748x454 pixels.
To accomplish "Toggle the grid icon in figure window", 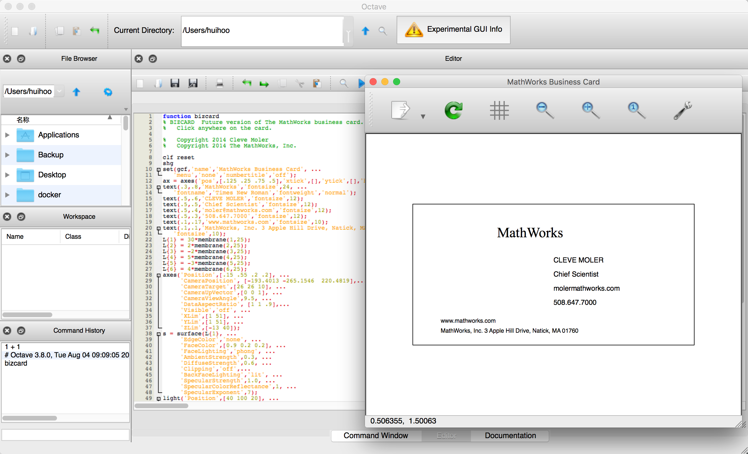I will click(x=499, y=110).
